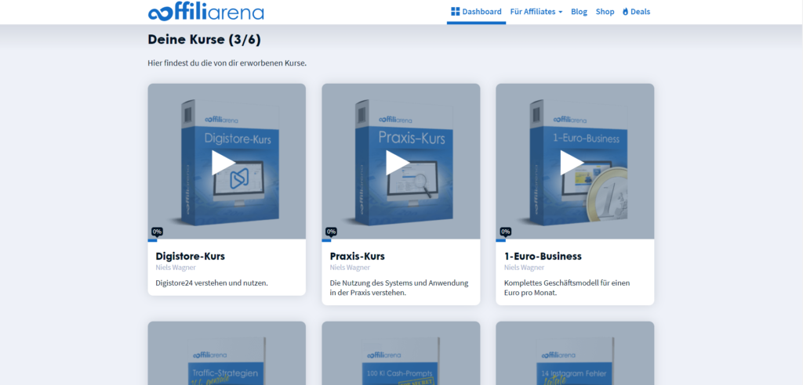Open the 1-Euro-Business course title
Image resolution: width=803 pixels, height=385 pixels.
(543, 256)
